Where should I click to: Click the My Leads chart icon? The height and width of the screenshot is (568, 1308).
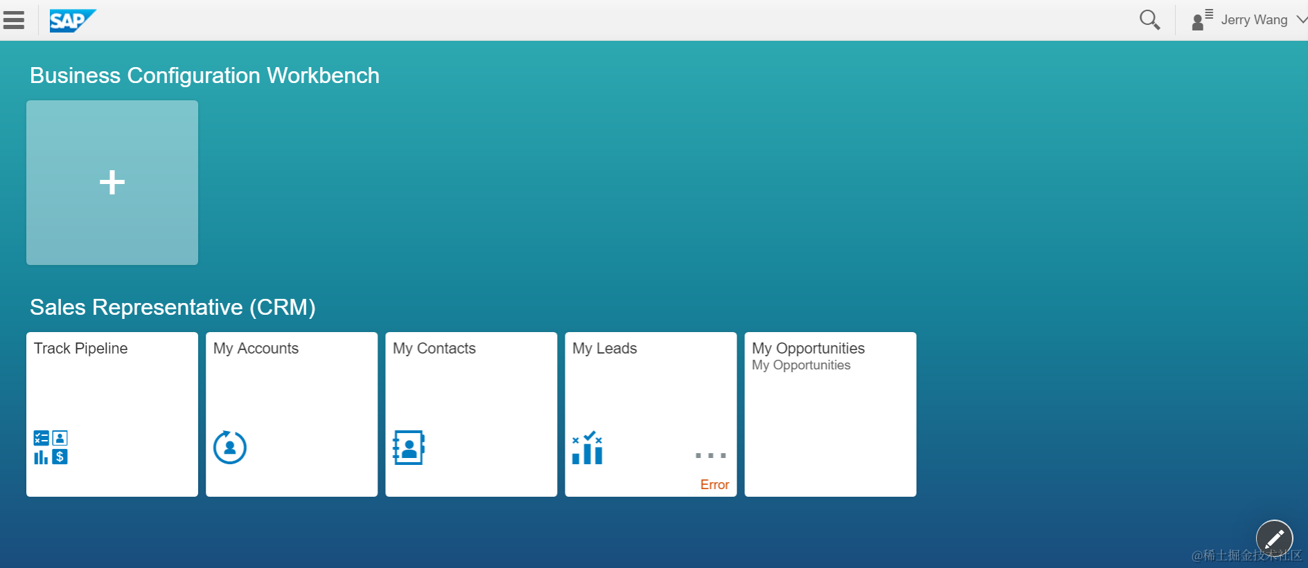587,448
